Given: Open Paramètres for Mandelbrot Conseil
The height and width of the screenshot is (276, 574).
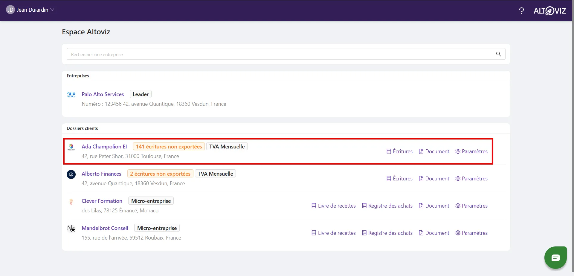Looking at the screenshot, I should [x=471, y=233].
